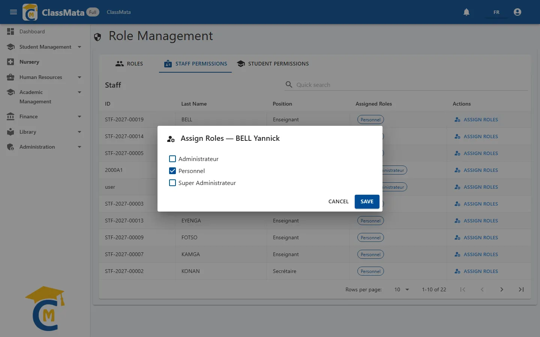Uncheck the Personnel role checkbox
Image resolution: width=540 pixels, height=337 pixels.
click(x=172, y=171)
